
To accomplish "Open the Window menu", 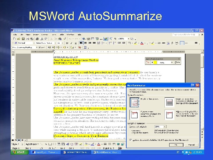I will coord(70,35).
